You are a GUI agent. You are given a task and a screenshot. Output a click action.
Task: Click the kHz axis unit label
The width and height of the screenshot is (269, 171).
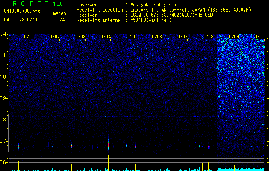click(4, 35)
